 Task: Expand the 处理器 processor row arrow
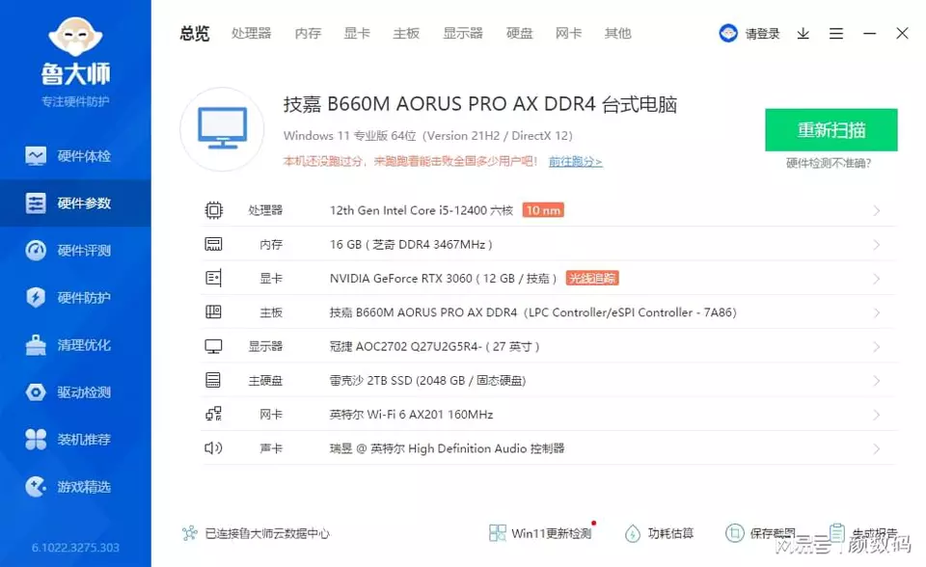point(876,210)
